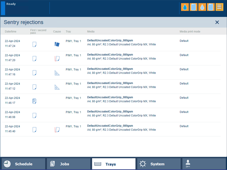Click PIM1, Tray 1 in the 11:47:24 row
The width and height of the screenshot is (227, 170).
(x=73, y=41)
